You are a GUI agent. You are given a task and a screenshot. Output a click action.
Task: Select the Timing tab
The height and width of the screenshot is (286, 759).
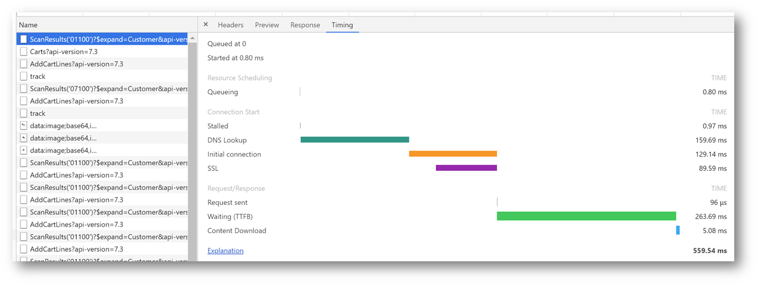point(342,25)
